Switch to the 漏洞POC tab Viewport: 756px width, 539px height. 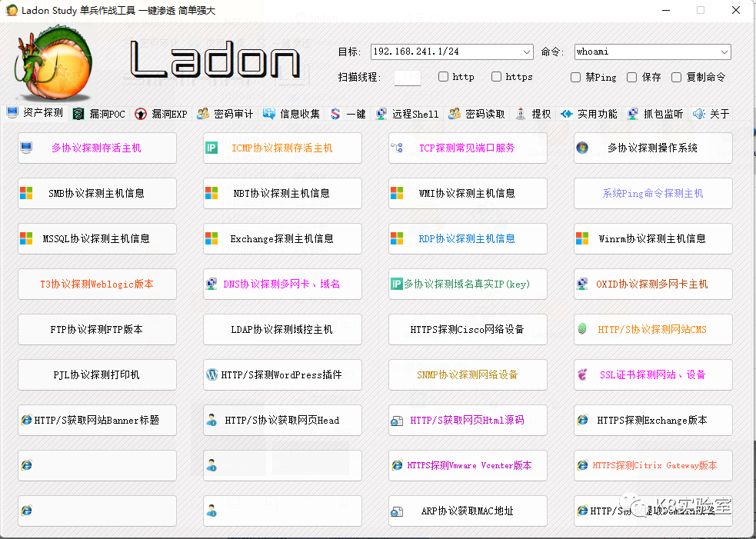(99, 114)
